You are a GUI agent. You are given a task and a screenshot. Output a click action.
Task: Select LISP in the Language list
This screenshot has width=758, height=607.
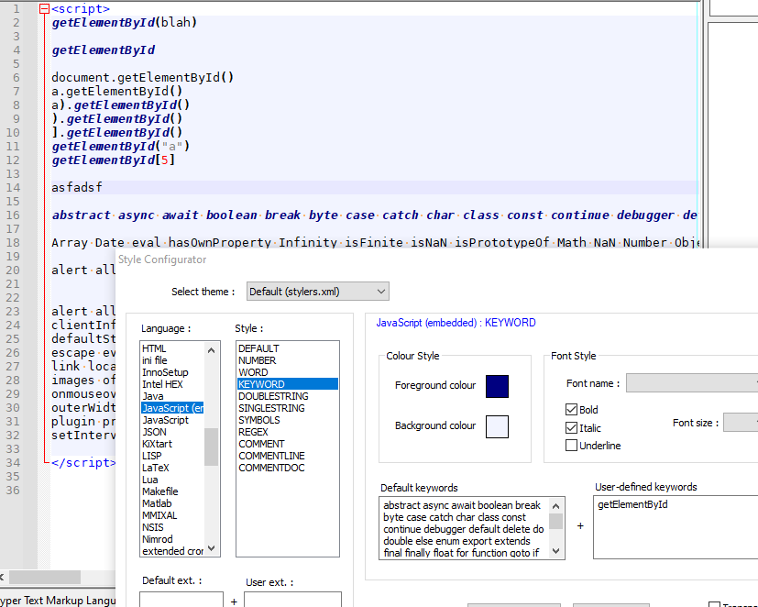152,456
